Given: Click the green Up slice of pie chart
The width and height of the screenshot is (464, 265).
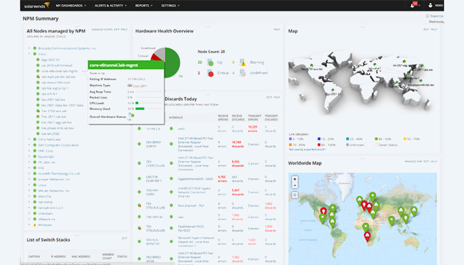Looking at the screenshot, I should pos(172,63).
